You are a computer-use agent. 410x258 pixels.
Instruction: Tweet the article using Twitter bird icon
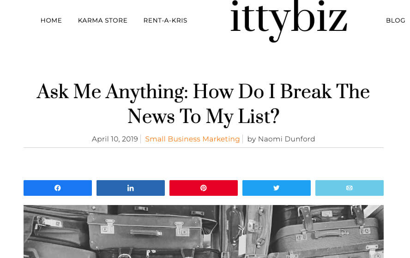tap(276, 188)
